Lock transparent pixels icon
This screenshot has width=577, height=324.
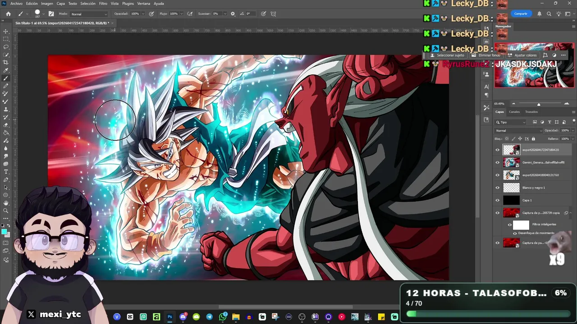(506, 139)
